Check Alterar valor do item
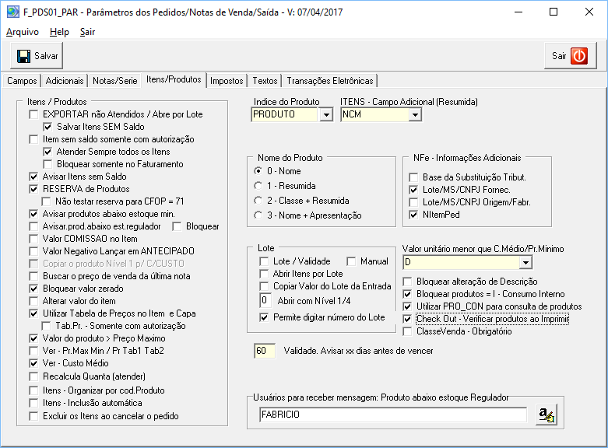Image resolution: width=608 pixels, height=448 pixels. (33, 301)
